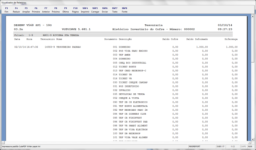Click '035 DEVOLUCAO DE VENDA' row
The height and width of the screenshot is (150, 256).
point(129,94)
